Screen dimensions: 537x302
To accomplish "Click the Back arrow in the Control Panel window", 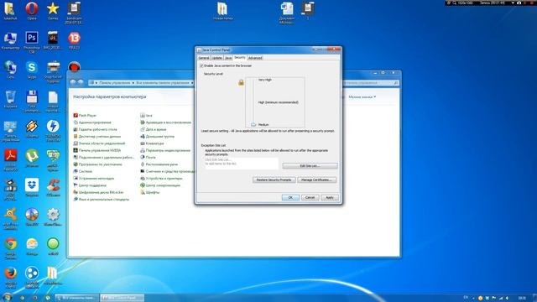I will pos(73,82).
